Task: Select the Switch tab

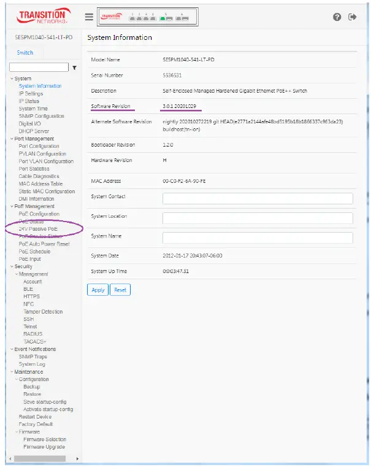Action: pyautogui.click(x=25, y=53)
